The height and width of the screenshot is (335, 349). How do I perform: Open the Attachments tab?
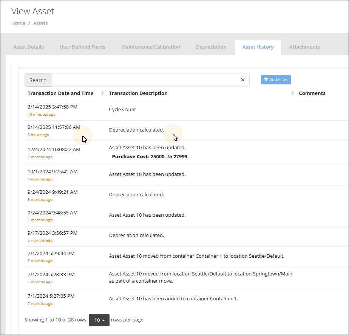click(x=304, y=47)
